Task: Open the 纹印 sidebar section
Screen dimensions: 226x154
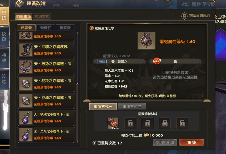Action: [4, 37]
